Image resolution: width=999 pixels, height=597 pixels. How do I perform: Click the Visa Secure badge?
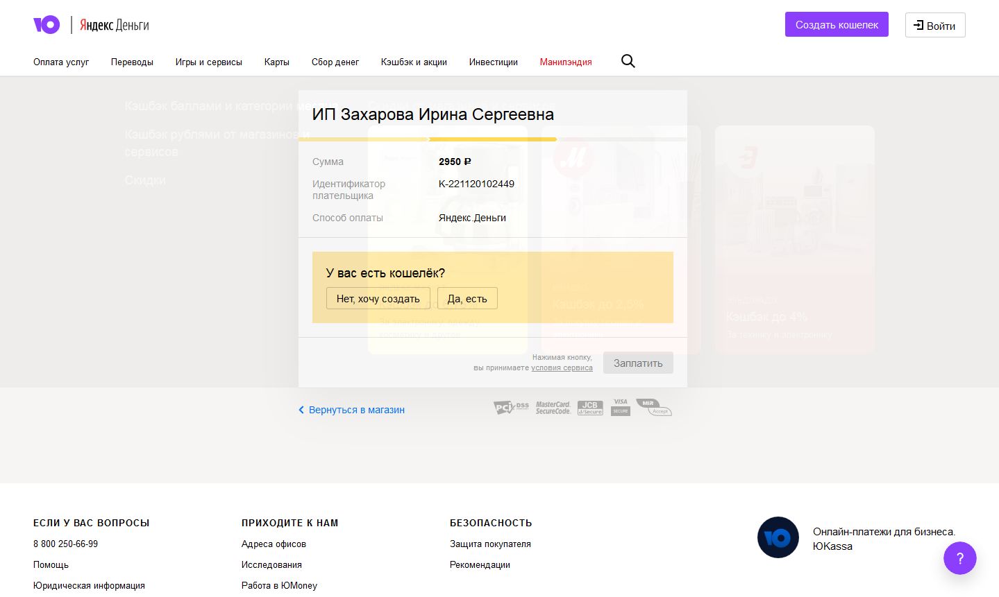coord(621,407)
